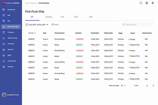
Task: Click Insufficient badge in first row
Action: (x=80, y=39)
